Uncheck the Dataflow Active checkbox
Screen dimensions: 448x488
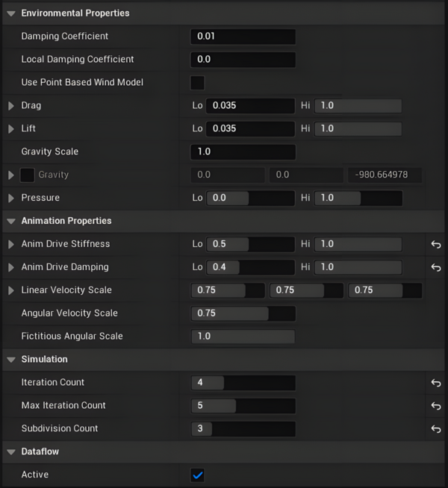pyautogui.click(x=198, y=475)
